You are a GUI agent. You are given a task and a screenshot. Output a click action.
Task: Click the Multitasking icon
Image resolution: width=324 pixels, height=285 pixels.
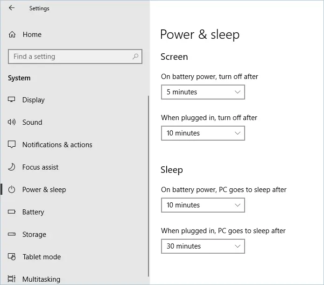(x=12, y=279)
